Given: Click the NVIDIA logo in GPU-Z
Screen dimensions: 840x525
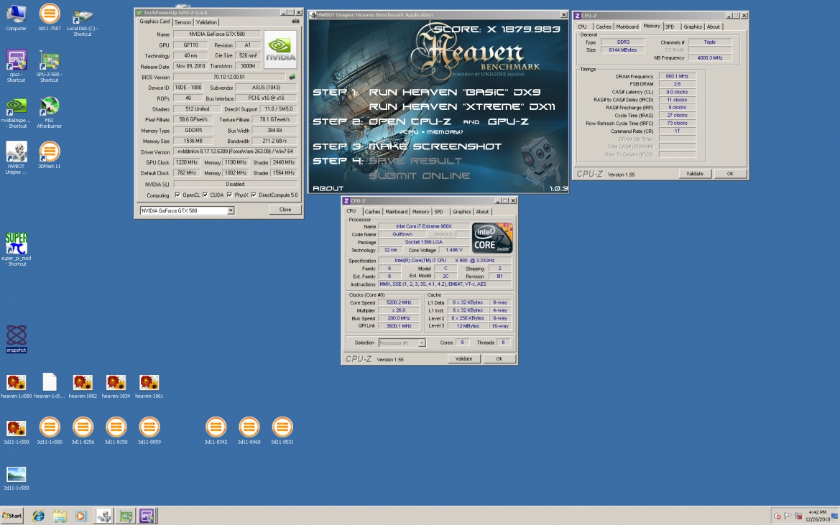Looking at the screenshot, I should (x=280, y=50).
